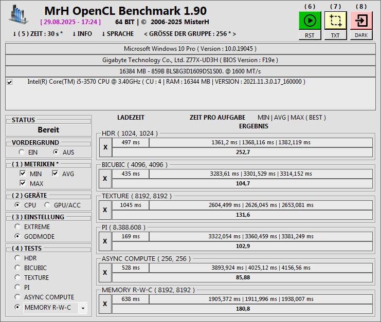Click the BICUBIC result value 104,7
This screenshot has width=381, height=322.
pos(243,183)
